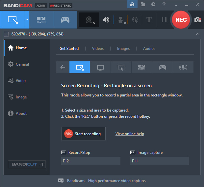Click the speech bubble icon in status bar
Screen dimensions: 204x187
point(61,181)
